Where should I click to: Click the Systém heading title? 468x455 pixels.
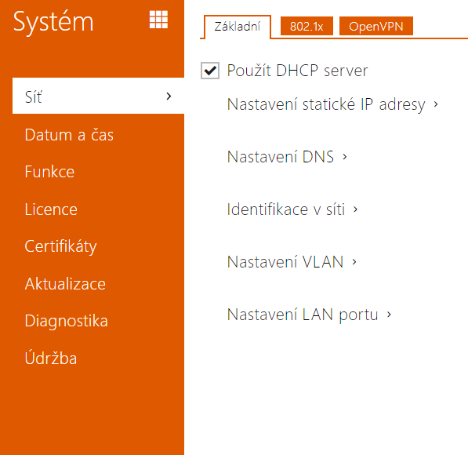point(53,21)
